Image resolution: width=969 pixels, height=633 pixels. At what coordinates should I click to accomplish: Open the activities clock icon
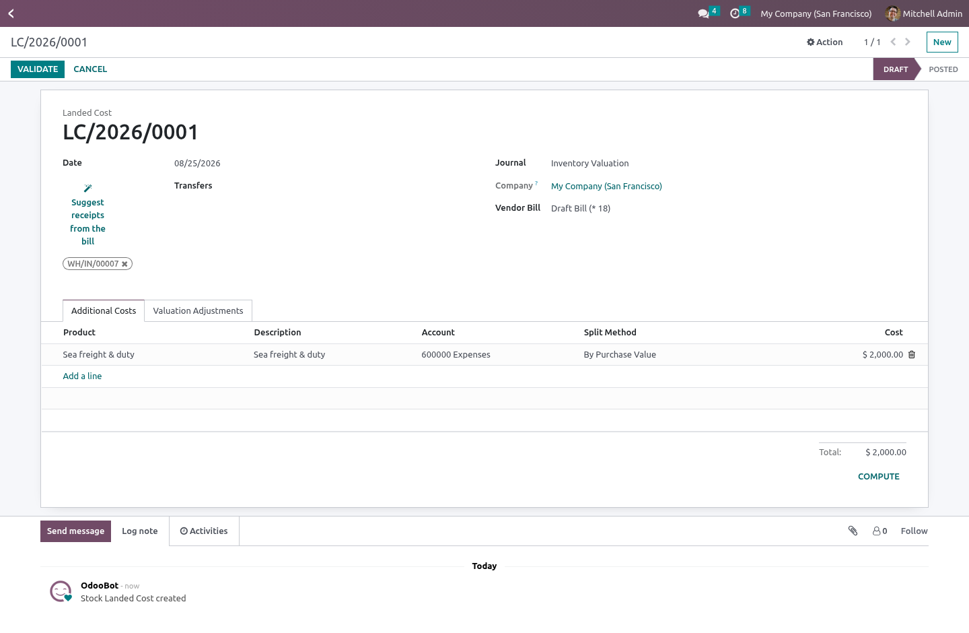tap(735, 13)
